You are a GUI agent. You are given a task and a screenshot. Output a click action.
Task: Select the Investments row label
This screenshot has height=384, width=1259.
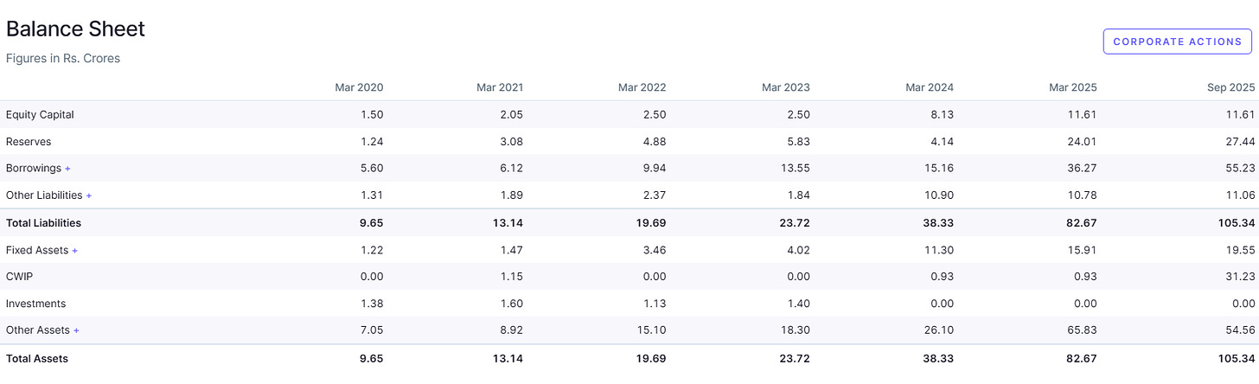[x=35, y=304]
